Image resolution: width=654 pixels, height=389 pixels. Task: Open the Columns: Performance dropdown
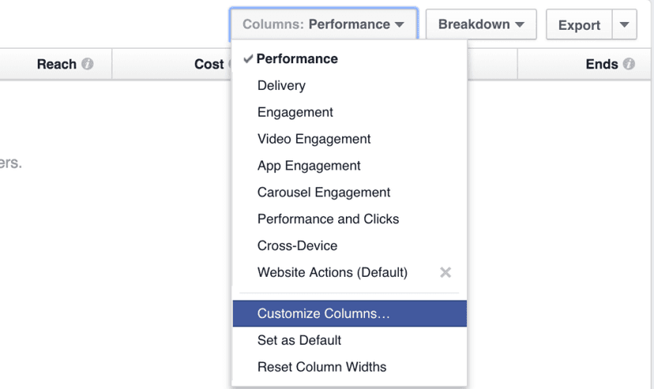[x=324, y=24]
